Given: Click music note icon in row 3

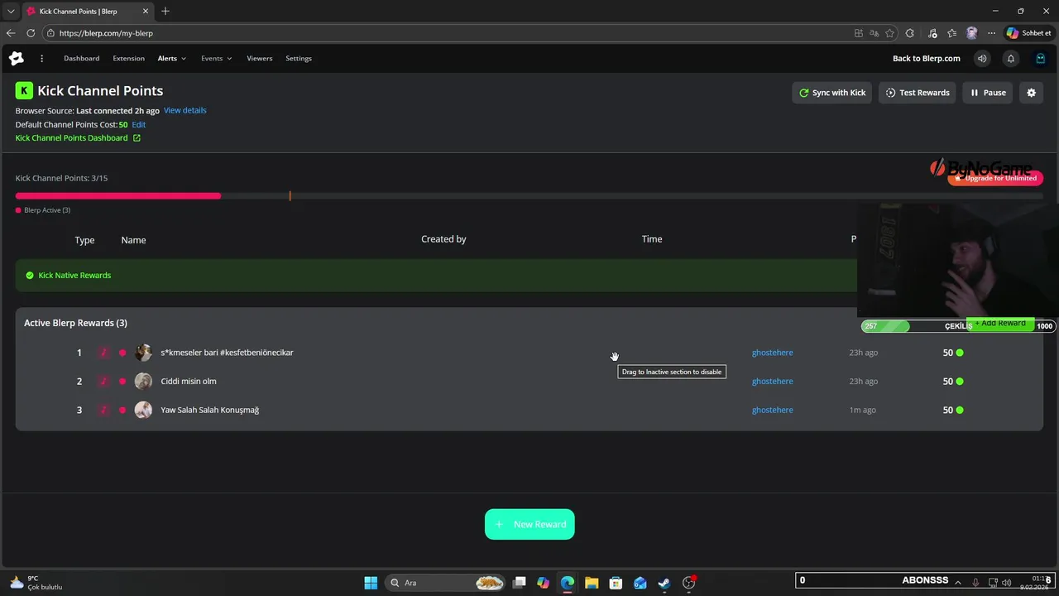Looking at the screenshot, I should [x=103, y=410].
